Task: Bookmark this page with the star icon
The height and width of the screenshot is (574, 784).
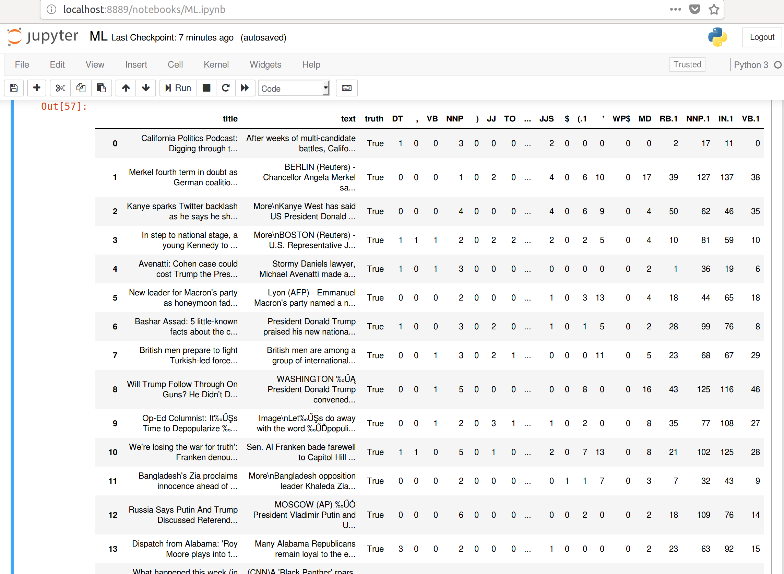Action: pos(714,9)
